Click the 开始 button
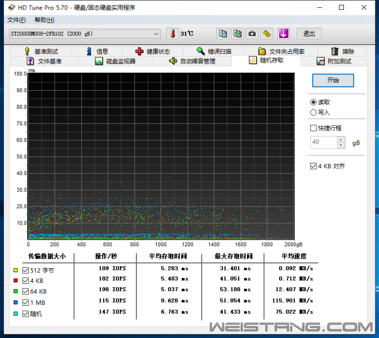 (x=333, y=80)
